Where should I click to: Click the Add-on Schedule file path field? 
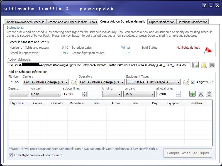point(99,65)
